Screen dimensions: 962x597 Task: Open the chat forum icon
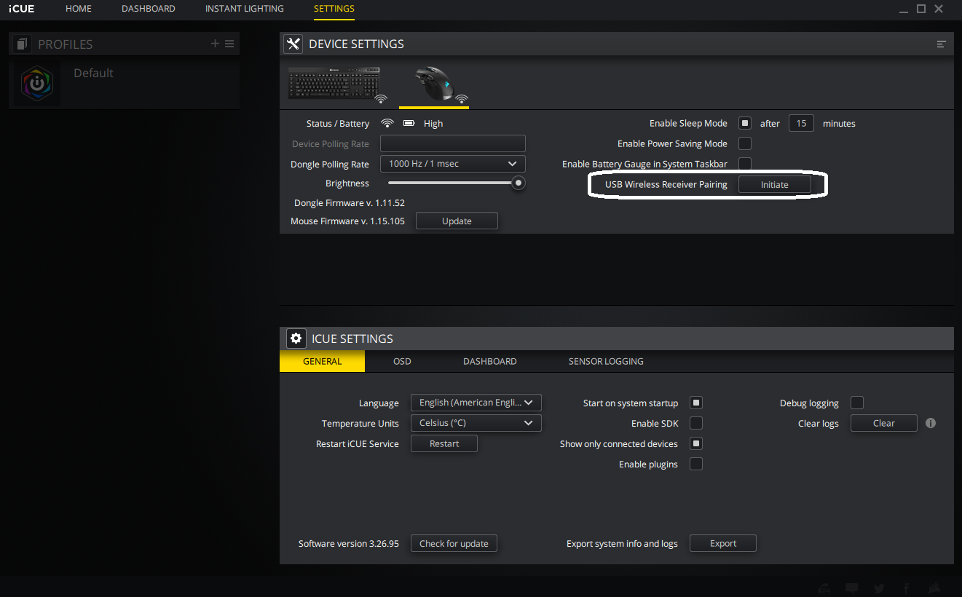click(x=852, y=588)
